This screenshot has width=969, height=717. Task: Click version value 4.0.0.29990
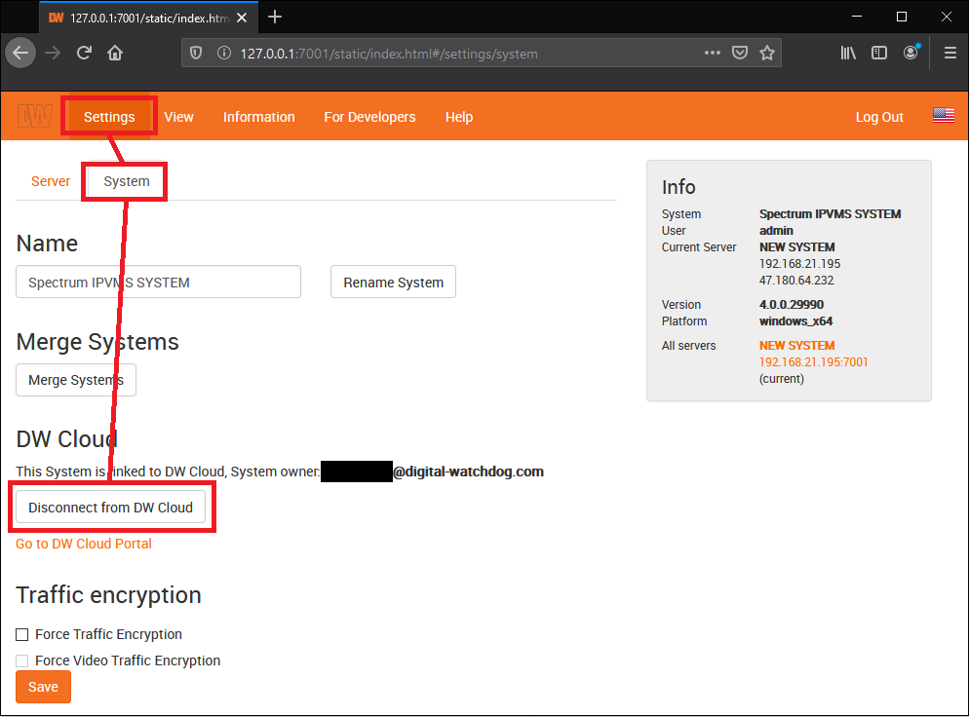tap(791, 305)
